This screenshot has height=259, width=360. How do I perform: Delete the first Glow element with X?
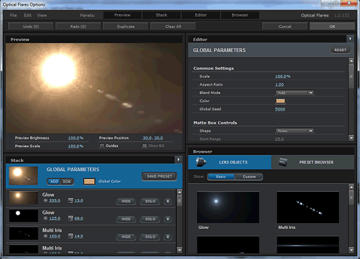click(168, 201)
